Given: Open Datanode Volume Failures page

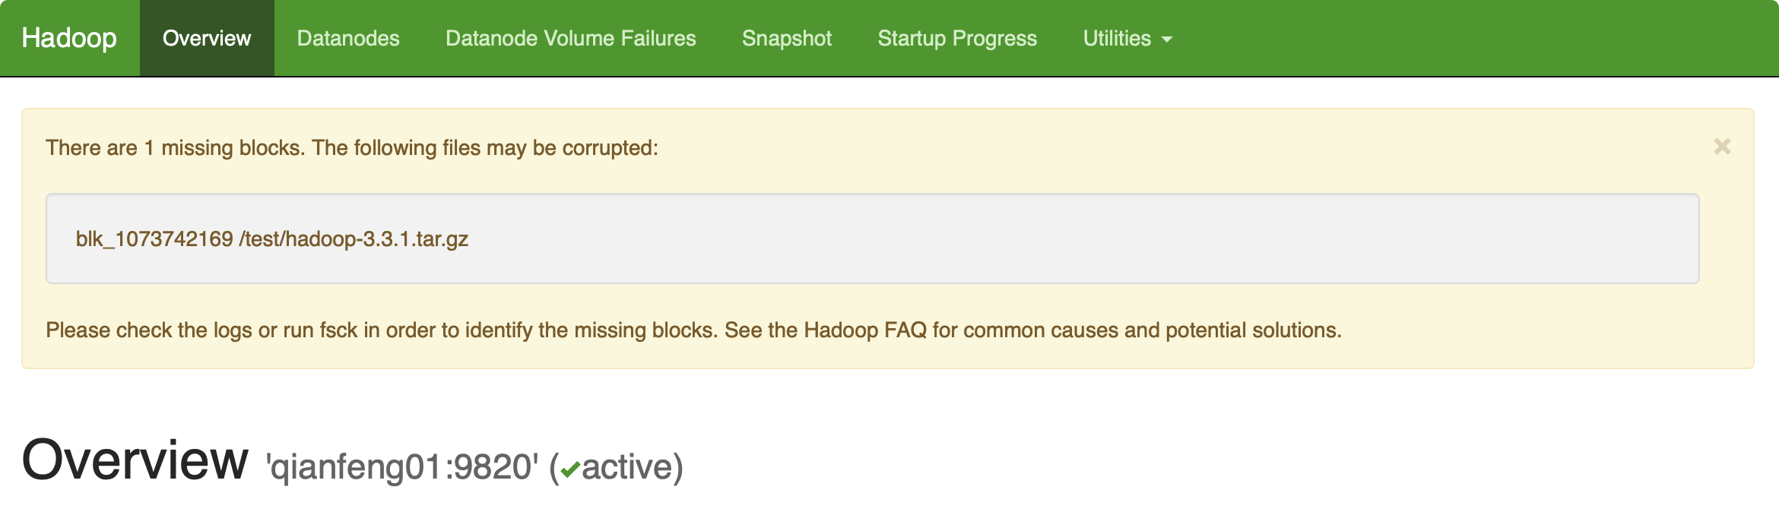Looking at the screenshot, I should pos(571,38).
